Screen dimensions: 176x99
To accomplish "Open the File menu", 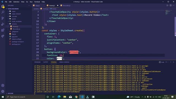I will (x=6, y=2).
